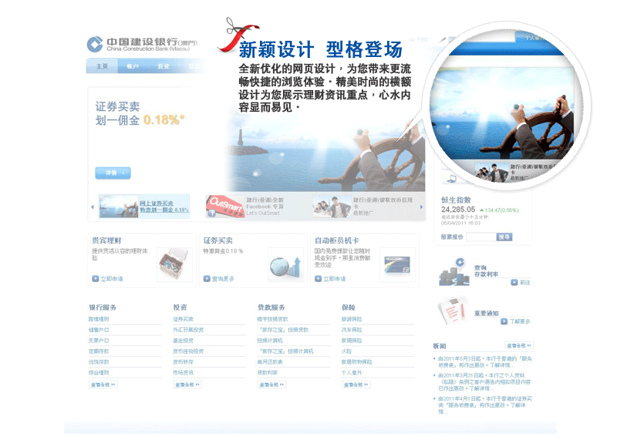
Task: Click 查看全部 under 贷款服务
Action: pyautogui.click(x=271, y=384)
